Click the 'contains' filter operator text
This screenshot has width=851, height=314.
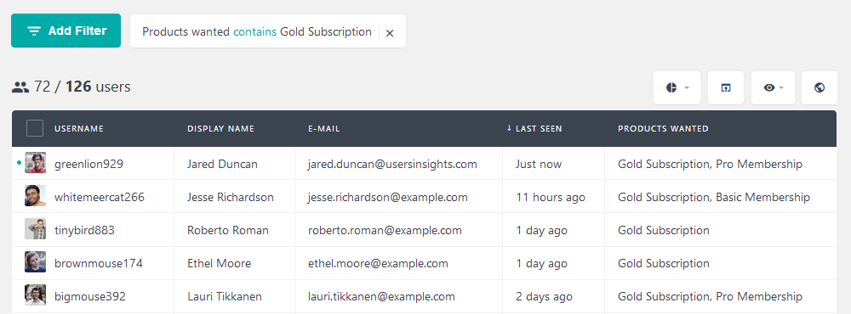(x=255, y=32)
